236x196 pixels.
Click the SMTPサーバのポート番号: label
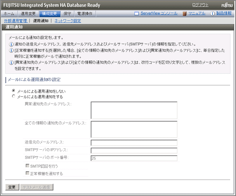pyautogui.click(x=47, y=157)
